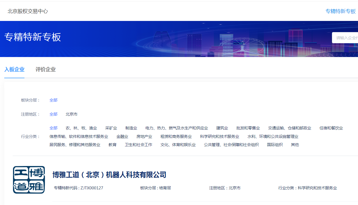Click the enterprise search input field

pos(346,38)
